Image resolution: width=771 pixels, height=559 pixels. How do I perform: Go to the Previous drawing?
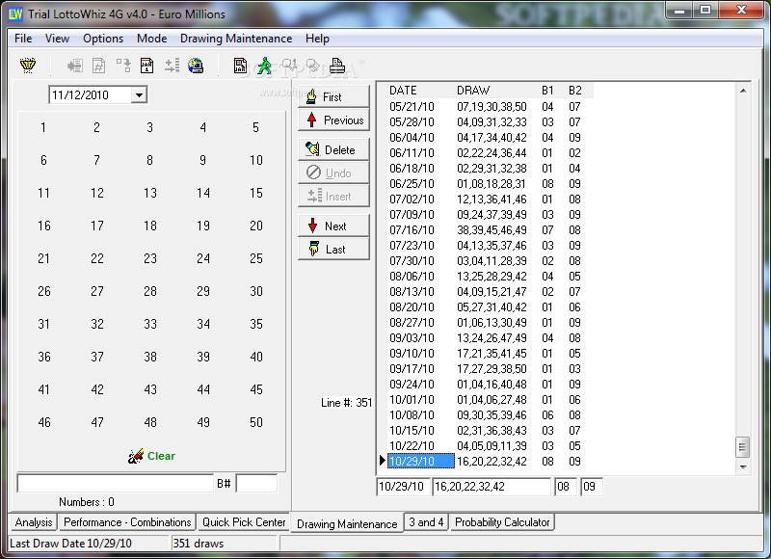click(333, 120)
